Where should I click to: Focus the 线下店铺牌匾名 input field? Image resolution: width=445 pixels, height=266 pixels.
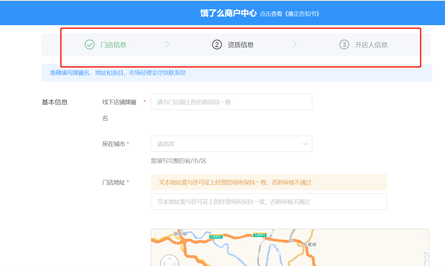(x=232, y=102)
